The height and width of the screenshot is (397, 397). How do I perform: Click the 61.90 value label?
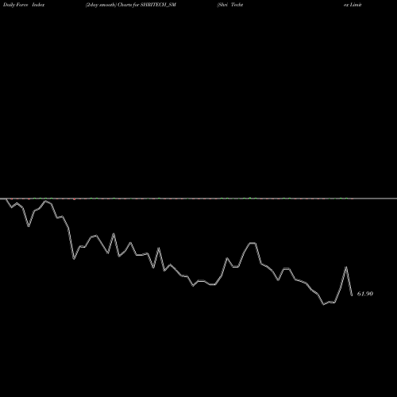(365, 294)
